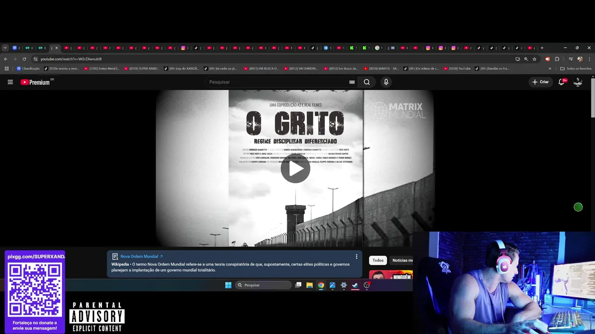The height and width of the screenshot is (334, 595).
Task: Click the green globe extension bubble
Action: [x=578, y=207]
